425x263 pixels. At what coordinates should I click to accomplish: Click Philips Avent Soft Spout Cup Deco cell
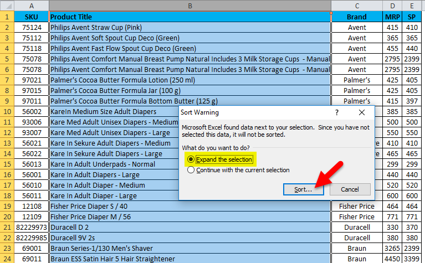click(190, 38)
